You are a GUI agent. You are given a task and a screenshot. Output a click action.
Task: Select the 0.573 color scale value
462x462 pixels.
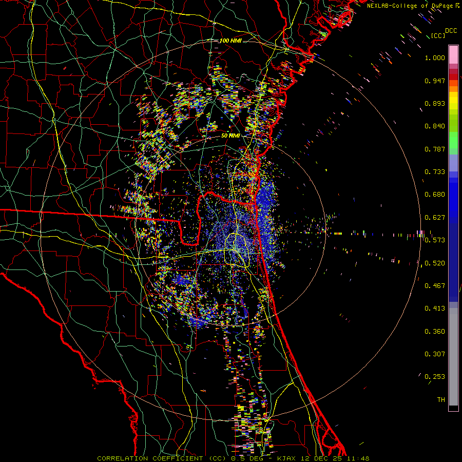435,240
